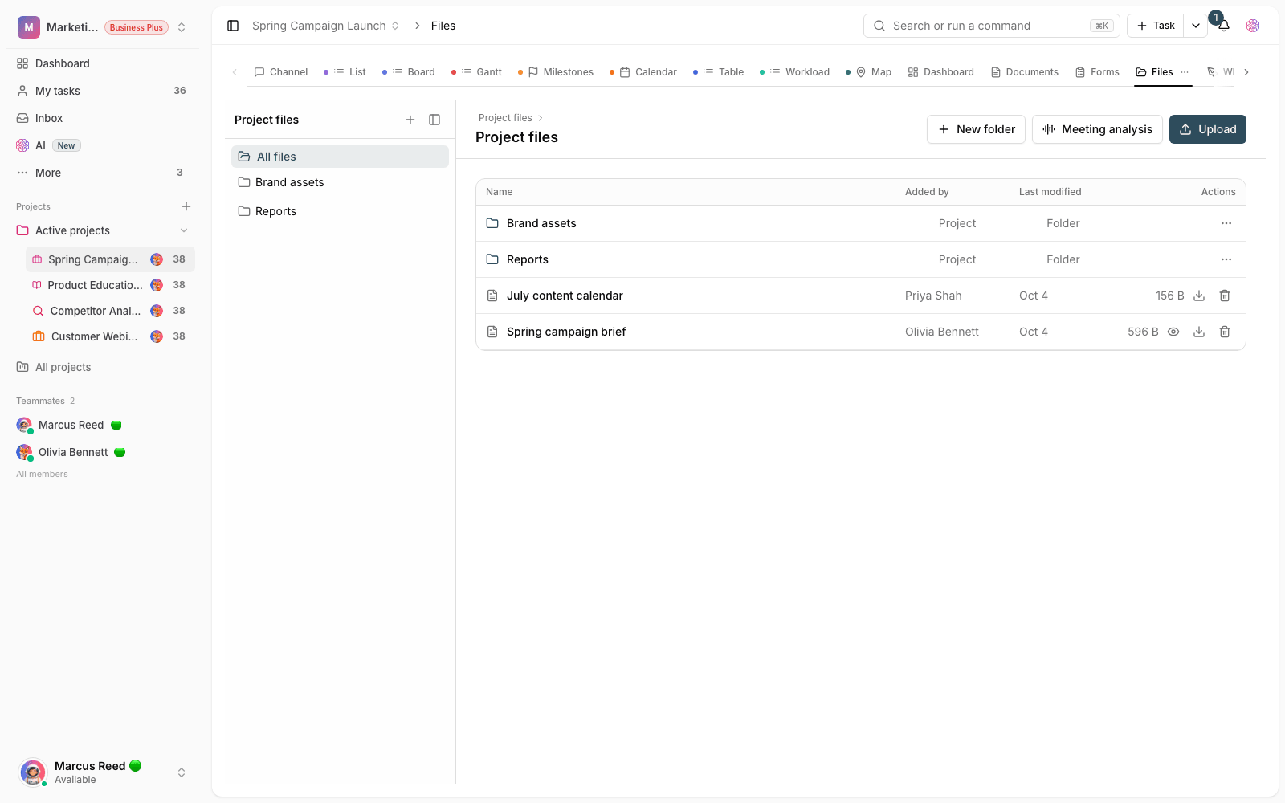Open workspace switcher chevrons
This screenshot has height=803, width=1285.
(182, 27)
